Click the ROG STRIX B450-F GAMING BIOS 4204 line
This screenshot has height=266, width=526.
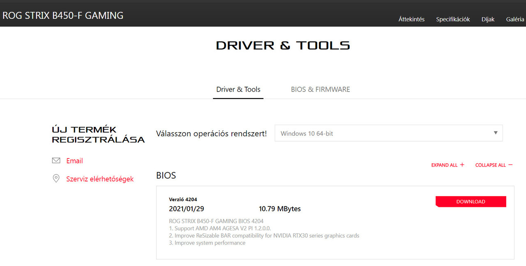point(216,221)
